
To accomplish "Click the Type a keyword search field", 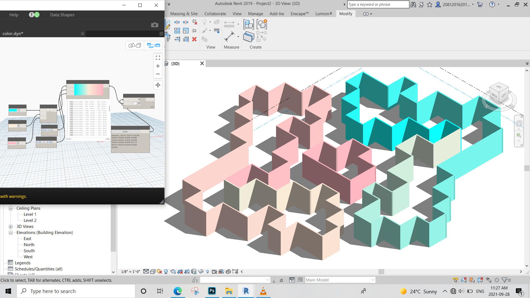I will point(378,4).
